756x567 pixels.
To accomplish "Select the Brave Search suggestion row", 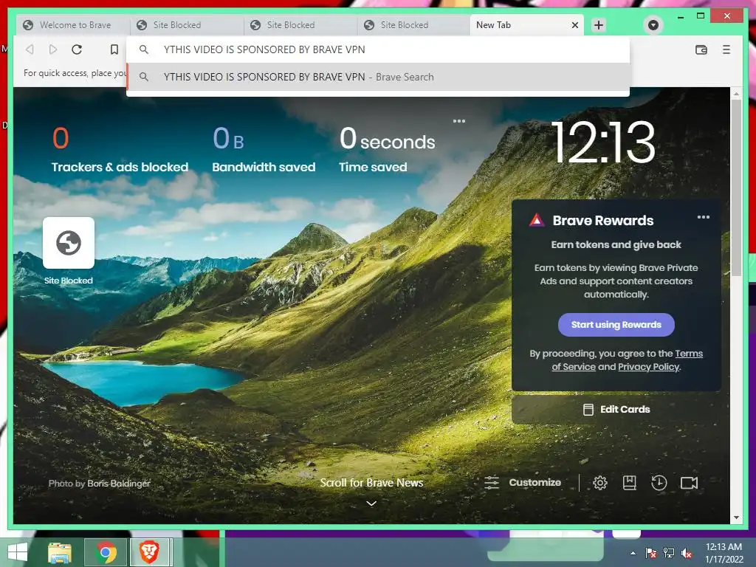I will point(378,77).
